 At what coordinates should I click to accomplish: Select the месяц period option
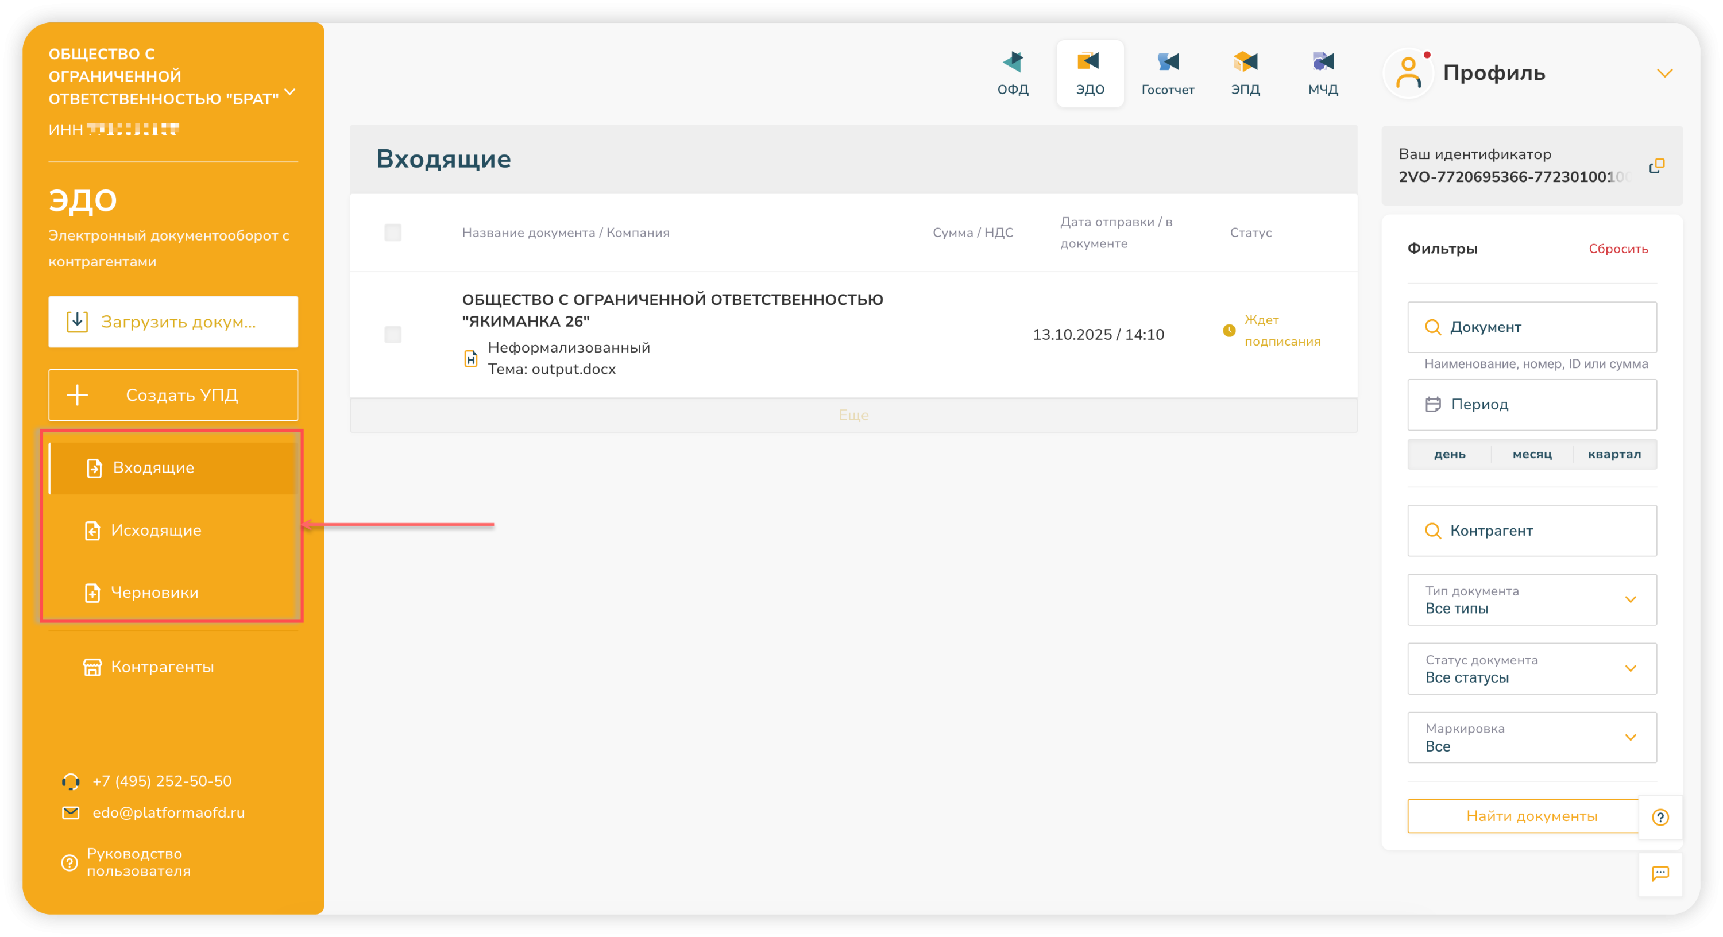(x=1532, y=454)
